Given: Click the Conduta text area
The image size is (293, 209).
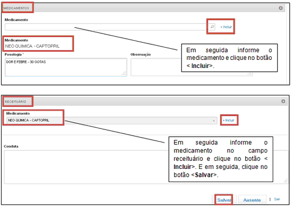Looking at the screenshot, I should (x=146, y=167).
